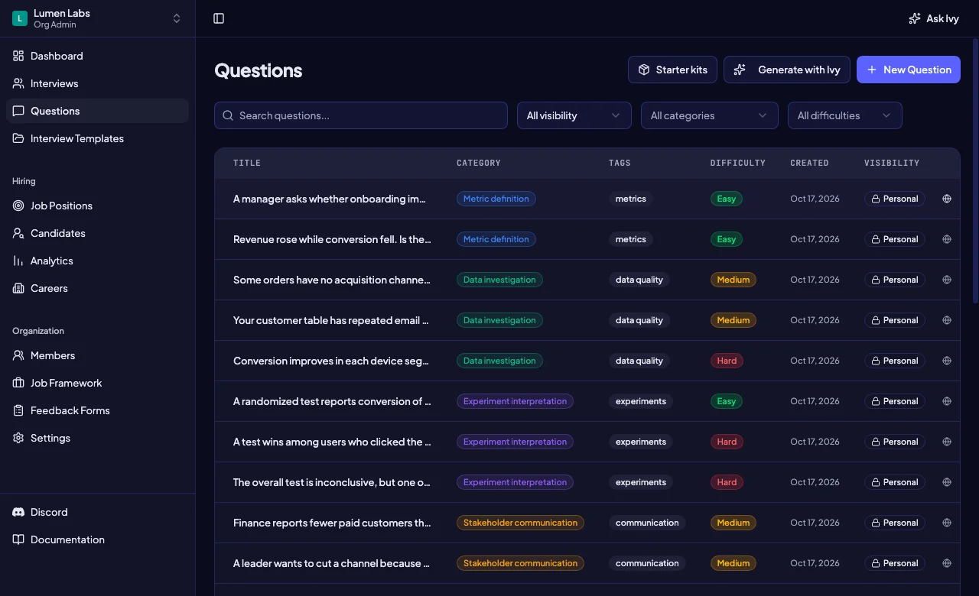979x596 pixels.
Task: Open Interviews section
Action: coord(97,83)
